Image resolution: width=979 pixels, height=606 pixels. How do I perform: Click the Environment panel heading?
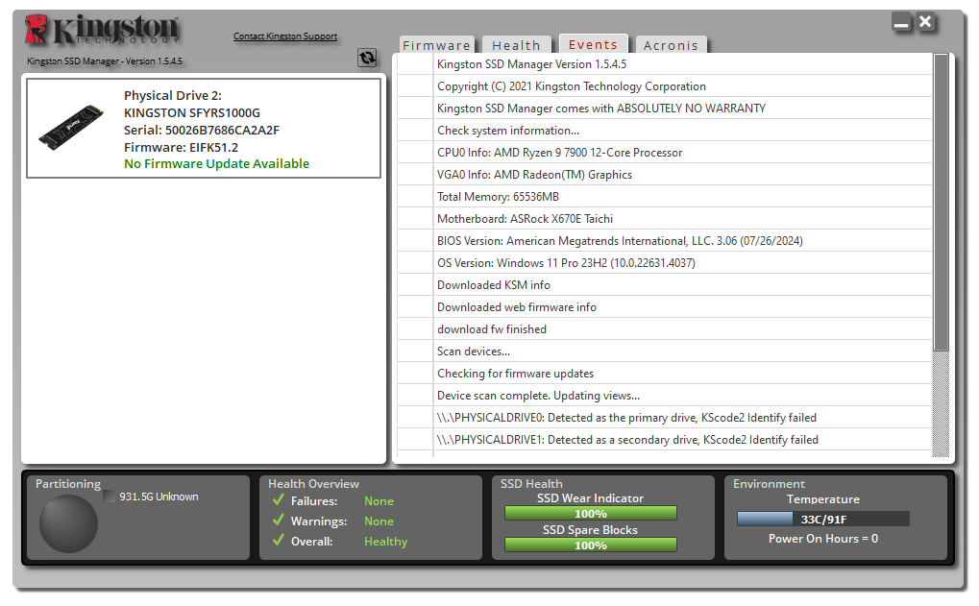click(x=769, y=484)
